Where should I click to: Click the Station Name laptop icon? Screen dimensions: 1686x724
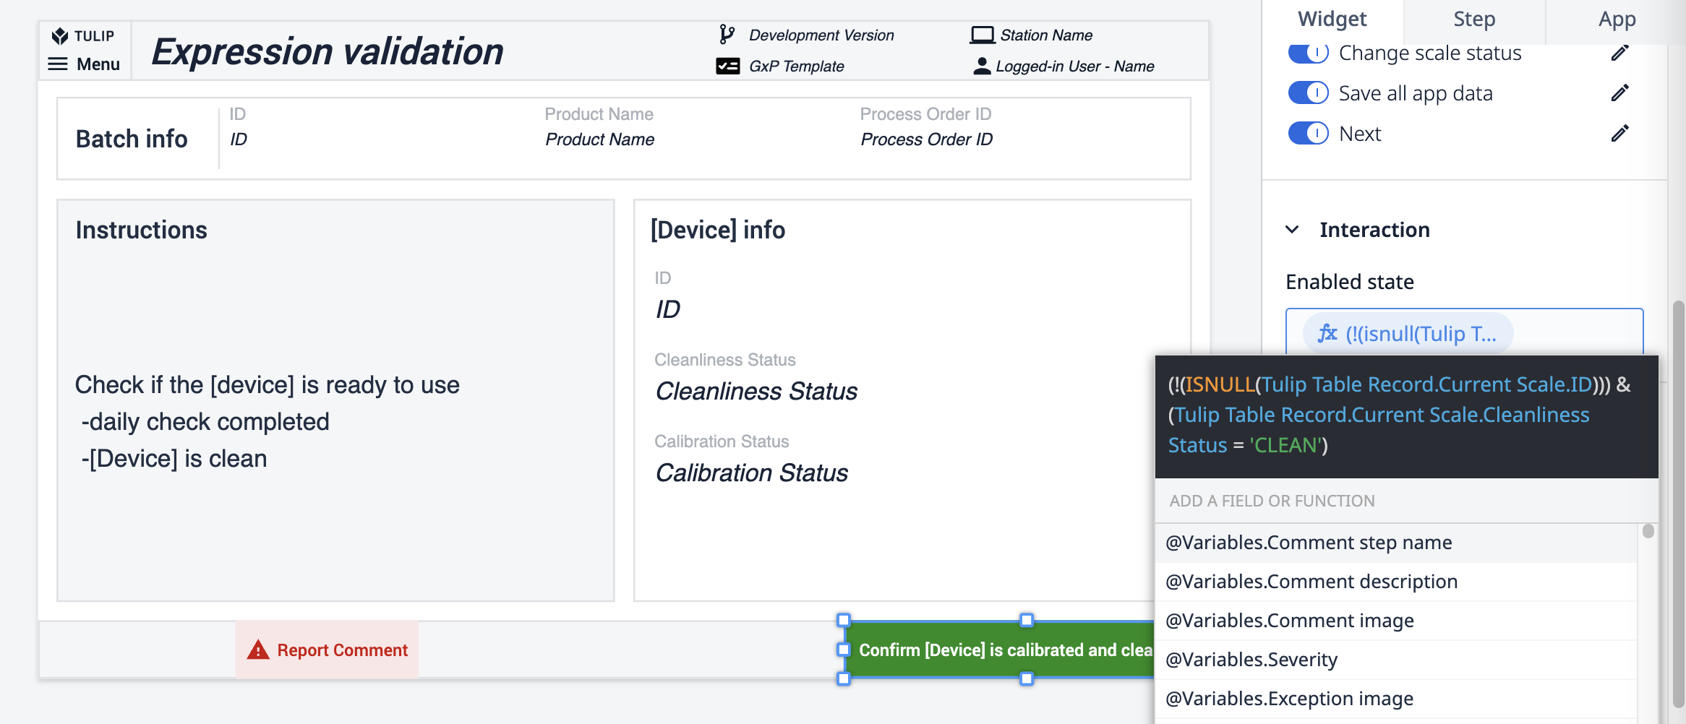[x=983, y=35]
